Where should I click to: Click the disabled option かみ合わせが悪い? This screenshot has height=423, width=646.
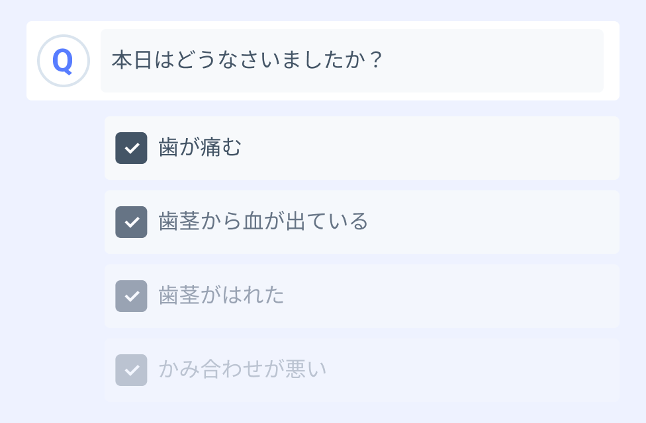[361, 370]
